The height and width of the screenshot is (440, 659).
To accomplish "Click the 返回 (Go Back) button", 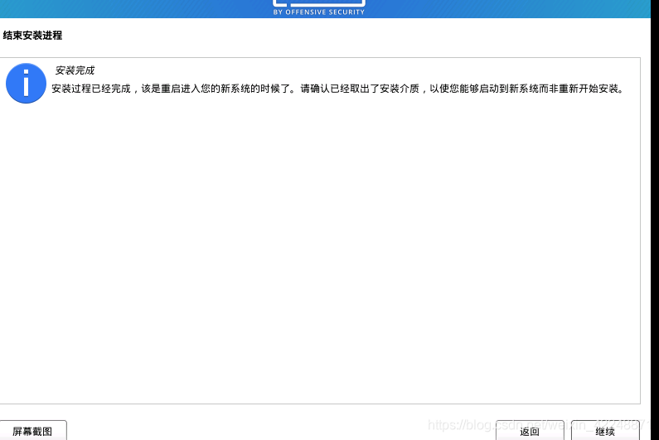I will pyautogui.click(x=530, y=430).
